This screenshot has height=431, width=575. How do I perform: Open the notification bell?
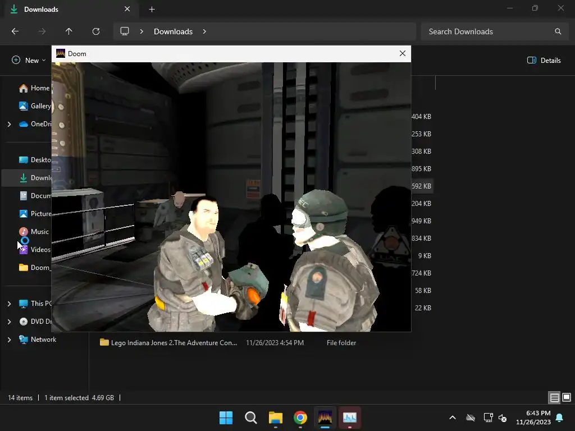[560, 418]
